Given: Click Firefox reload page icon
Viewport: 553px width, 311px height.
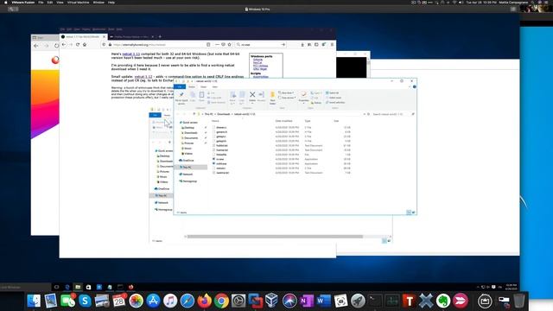Looking at the screenshot, I should [x=78, y=45].
